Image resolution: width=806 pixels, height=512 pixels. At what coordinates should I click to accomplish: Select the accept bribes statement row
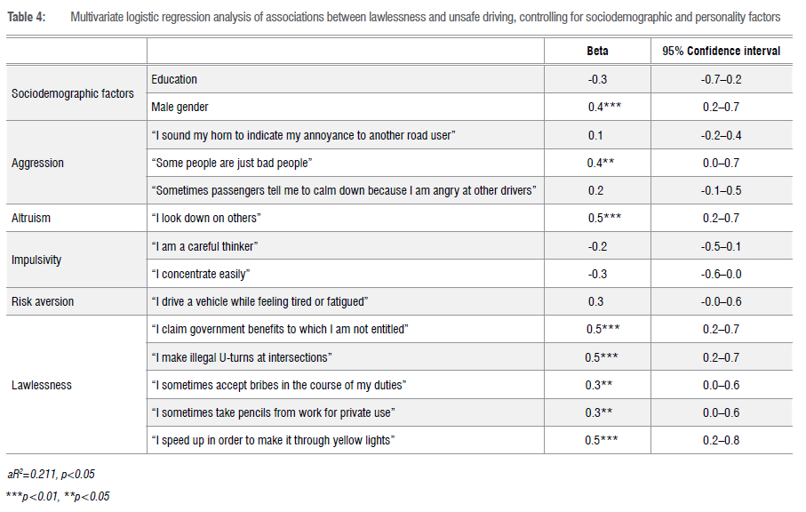pos(280,385)
